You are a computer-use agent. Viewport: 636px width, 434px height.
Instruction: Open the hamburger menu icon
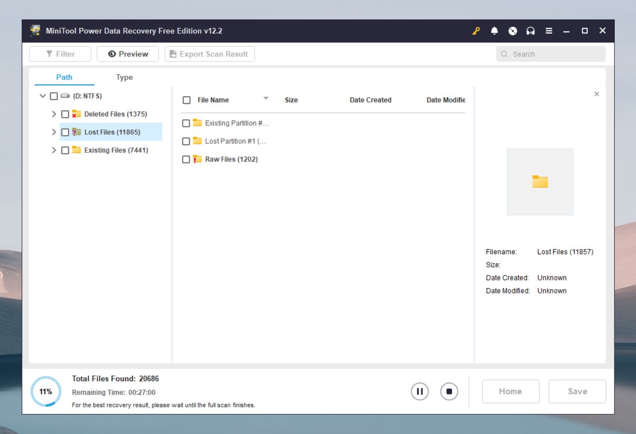549,31
